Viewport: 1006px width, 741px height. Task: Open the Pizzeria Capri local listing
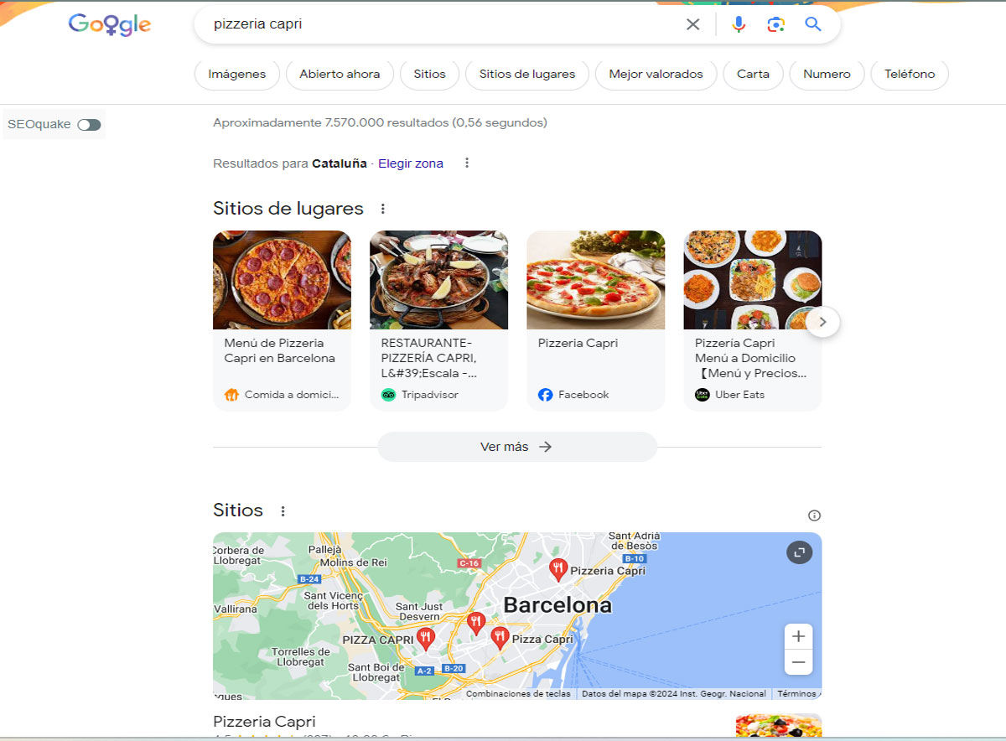(x=264, y=722)
